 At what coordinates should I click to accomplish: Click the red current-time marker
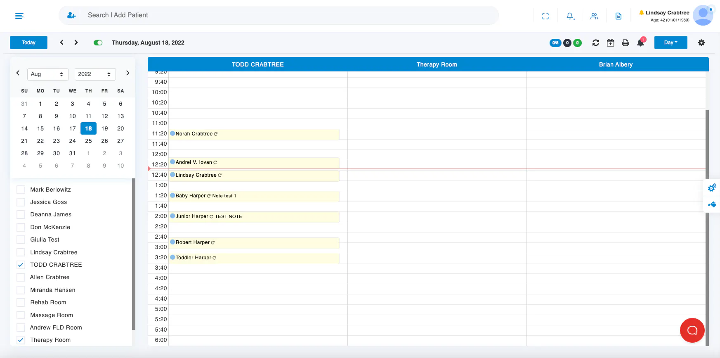149,169
